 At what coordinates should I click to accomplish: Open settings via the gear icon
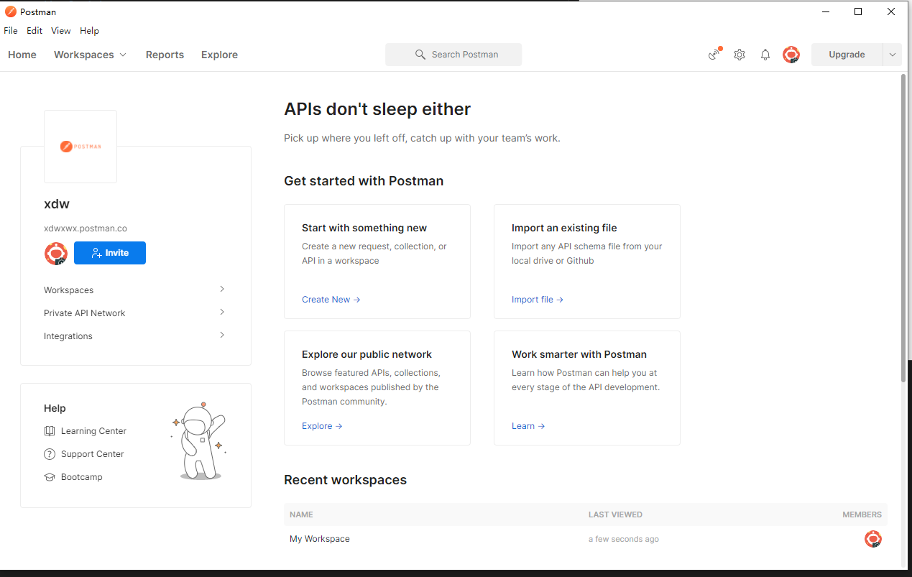[x=740, y=55]
